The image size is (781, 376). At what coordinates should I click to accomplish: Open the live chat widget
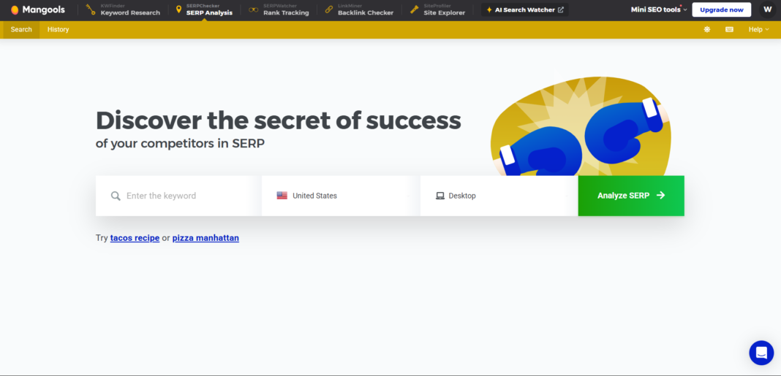point(761,353)
